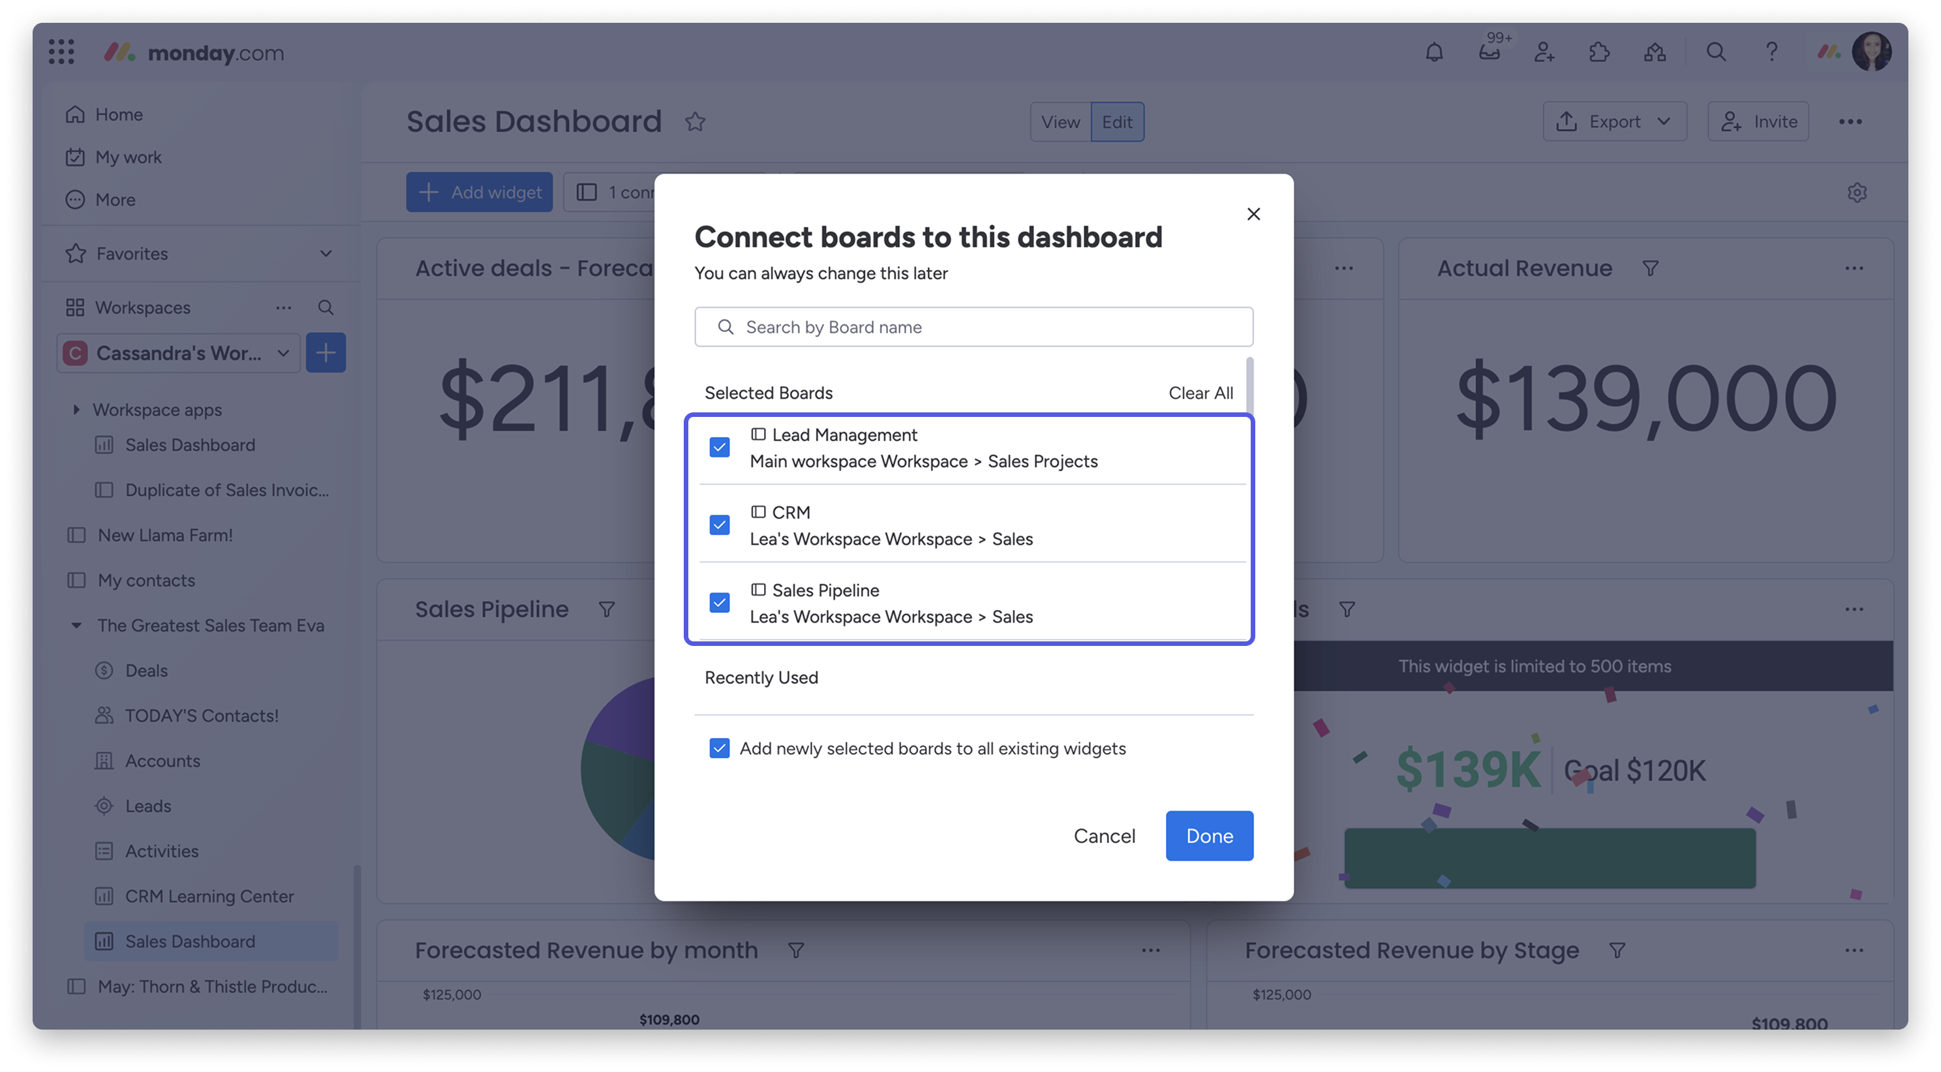Open the Deals board
Screen dimensions: 1941x1072
coord(132,669)
